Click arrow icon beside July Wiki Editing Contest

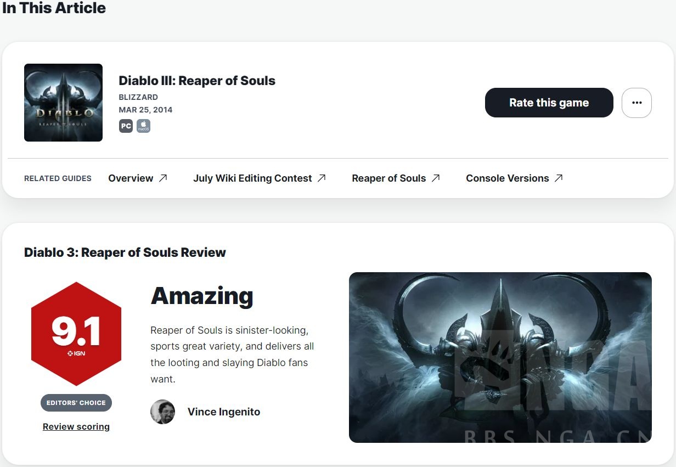tap(322, 178)
